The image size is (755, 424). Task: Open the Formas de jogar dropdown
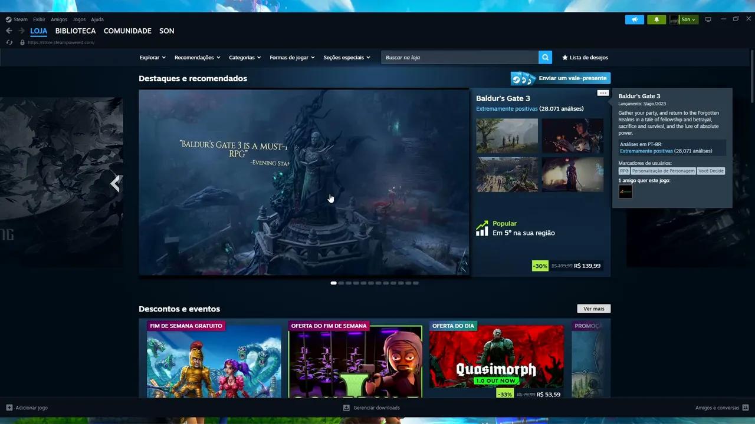[292, 57]
